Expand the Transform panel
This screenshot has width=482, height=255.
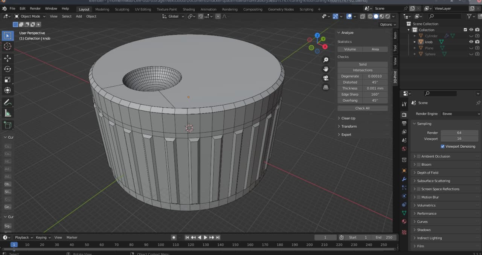click(349, 127)
